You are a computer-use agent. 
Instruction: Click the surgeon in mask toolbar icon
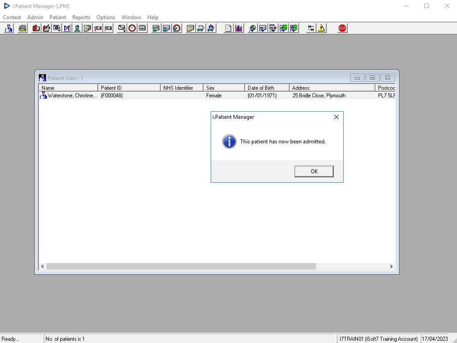pos(77,28)
